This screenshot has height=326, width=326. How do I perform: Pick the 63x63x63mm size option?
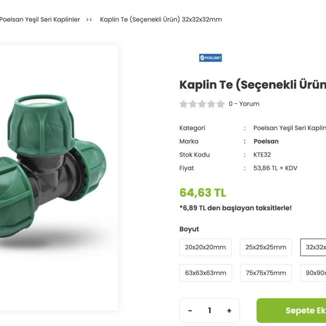(x=205, y=273)
